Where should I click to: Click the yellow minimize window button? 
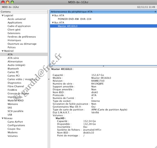pos(8,2)
